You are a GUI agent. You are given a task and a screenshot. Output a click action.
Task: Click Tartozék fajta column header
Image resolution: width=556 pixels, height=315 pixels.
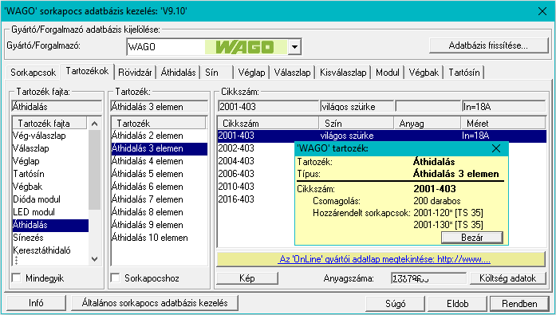pyautogui.click(x=49, y=124)
